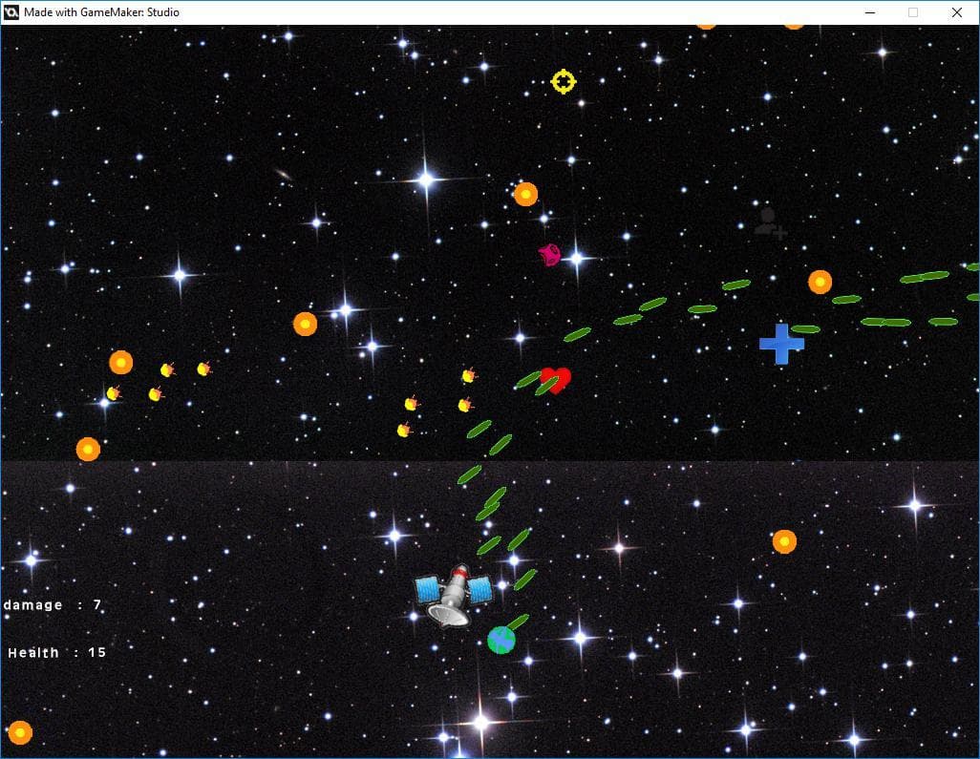The height and width of the screenshot is (759, 980).
Task: Click the "Health : 15" counter text
Action: coord(57,653)
